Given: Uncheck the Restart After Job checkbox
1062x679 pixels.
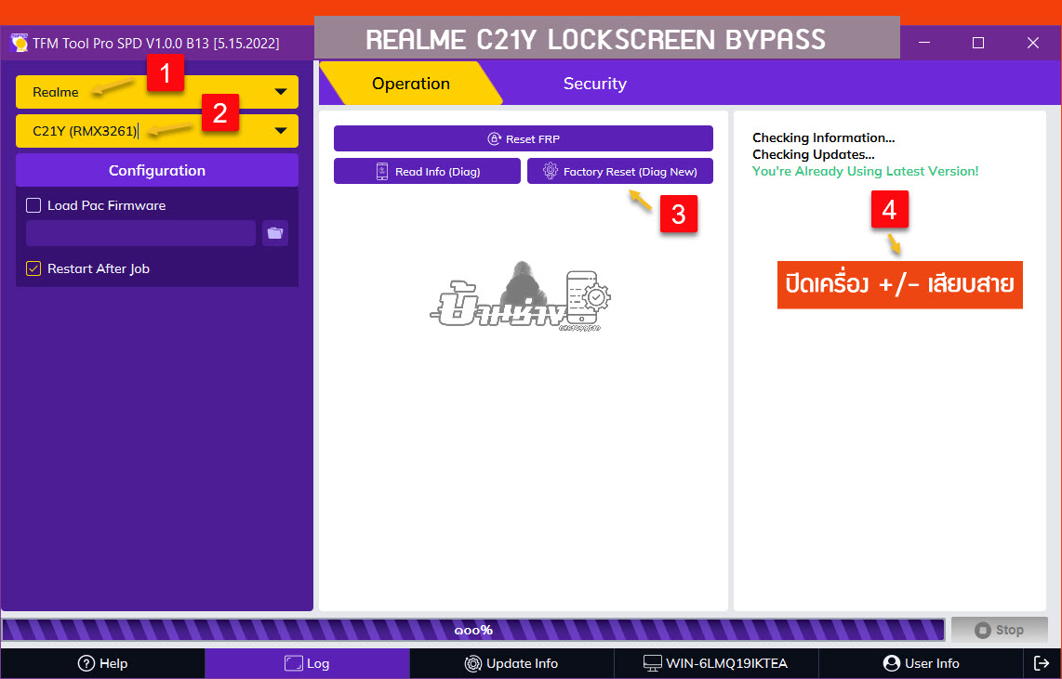Looking at the screenshot, I should click(x=33, y=268).
